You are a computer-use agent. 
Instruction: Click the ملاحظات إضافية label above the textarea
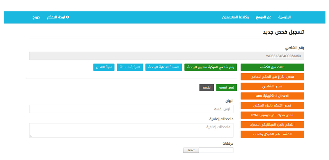click(x=221, y=119)
